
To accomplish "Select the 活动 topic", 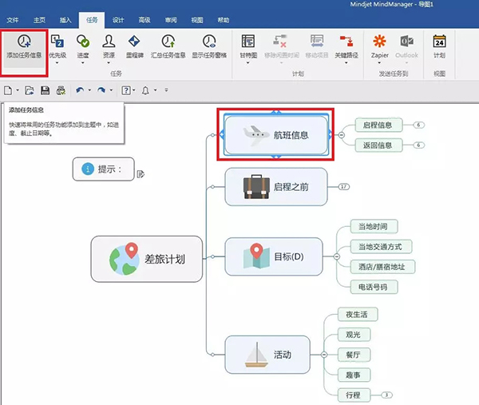I will pyautogui.click(x=267, y=355).
